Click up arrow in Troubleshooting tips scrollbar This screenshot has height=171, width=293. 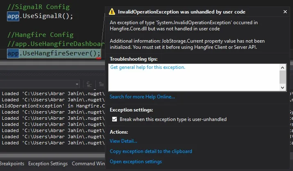[282, 68]
